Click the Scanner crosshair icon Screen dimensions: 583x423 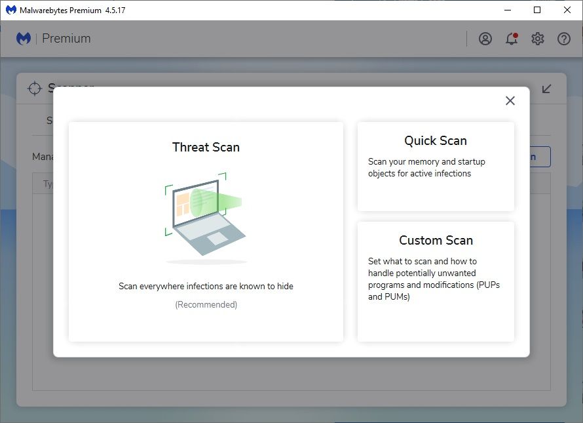coord(35,89)
